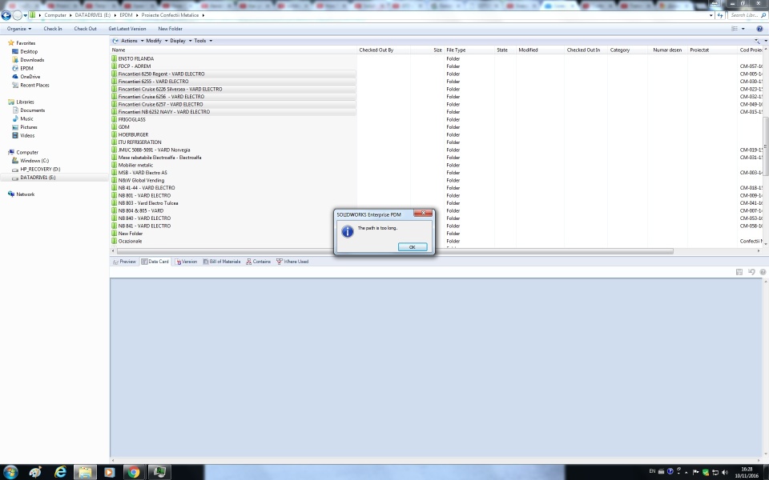The width and height of the screenshot is (769, 480).
Task: Click the refresh button beside address bar
Action: click(720, 15)
